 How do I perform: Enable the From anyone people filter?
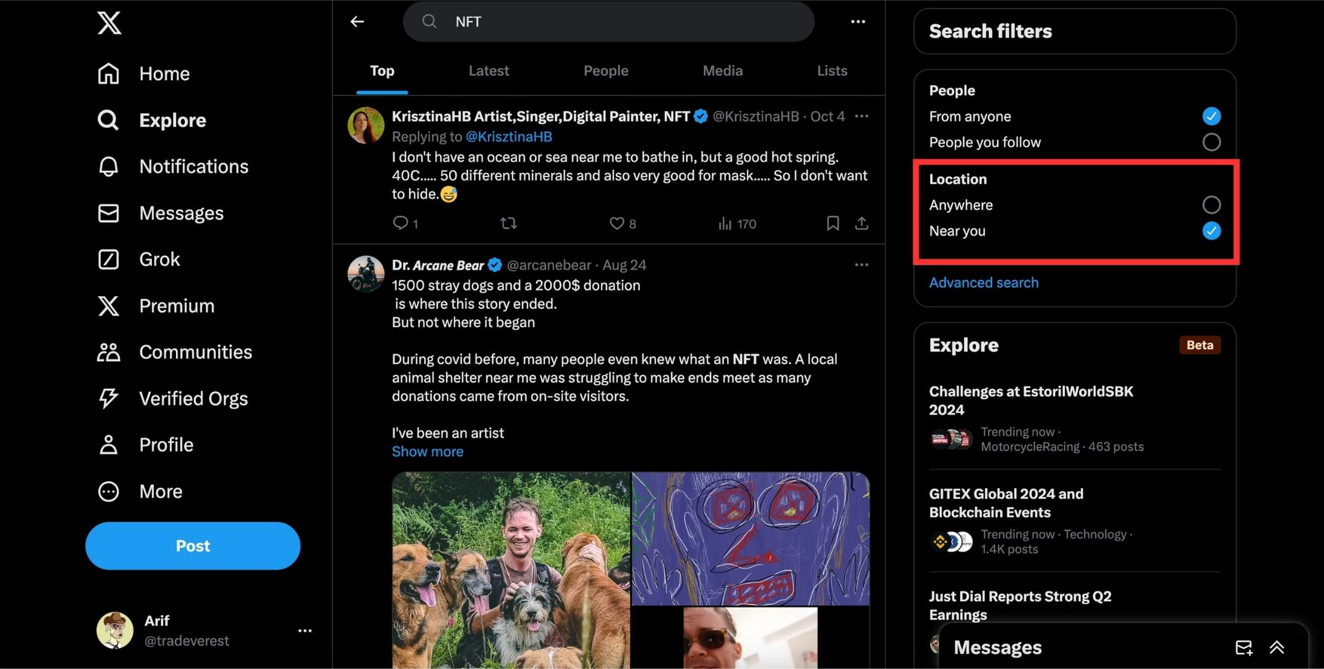pos(1211,116)
